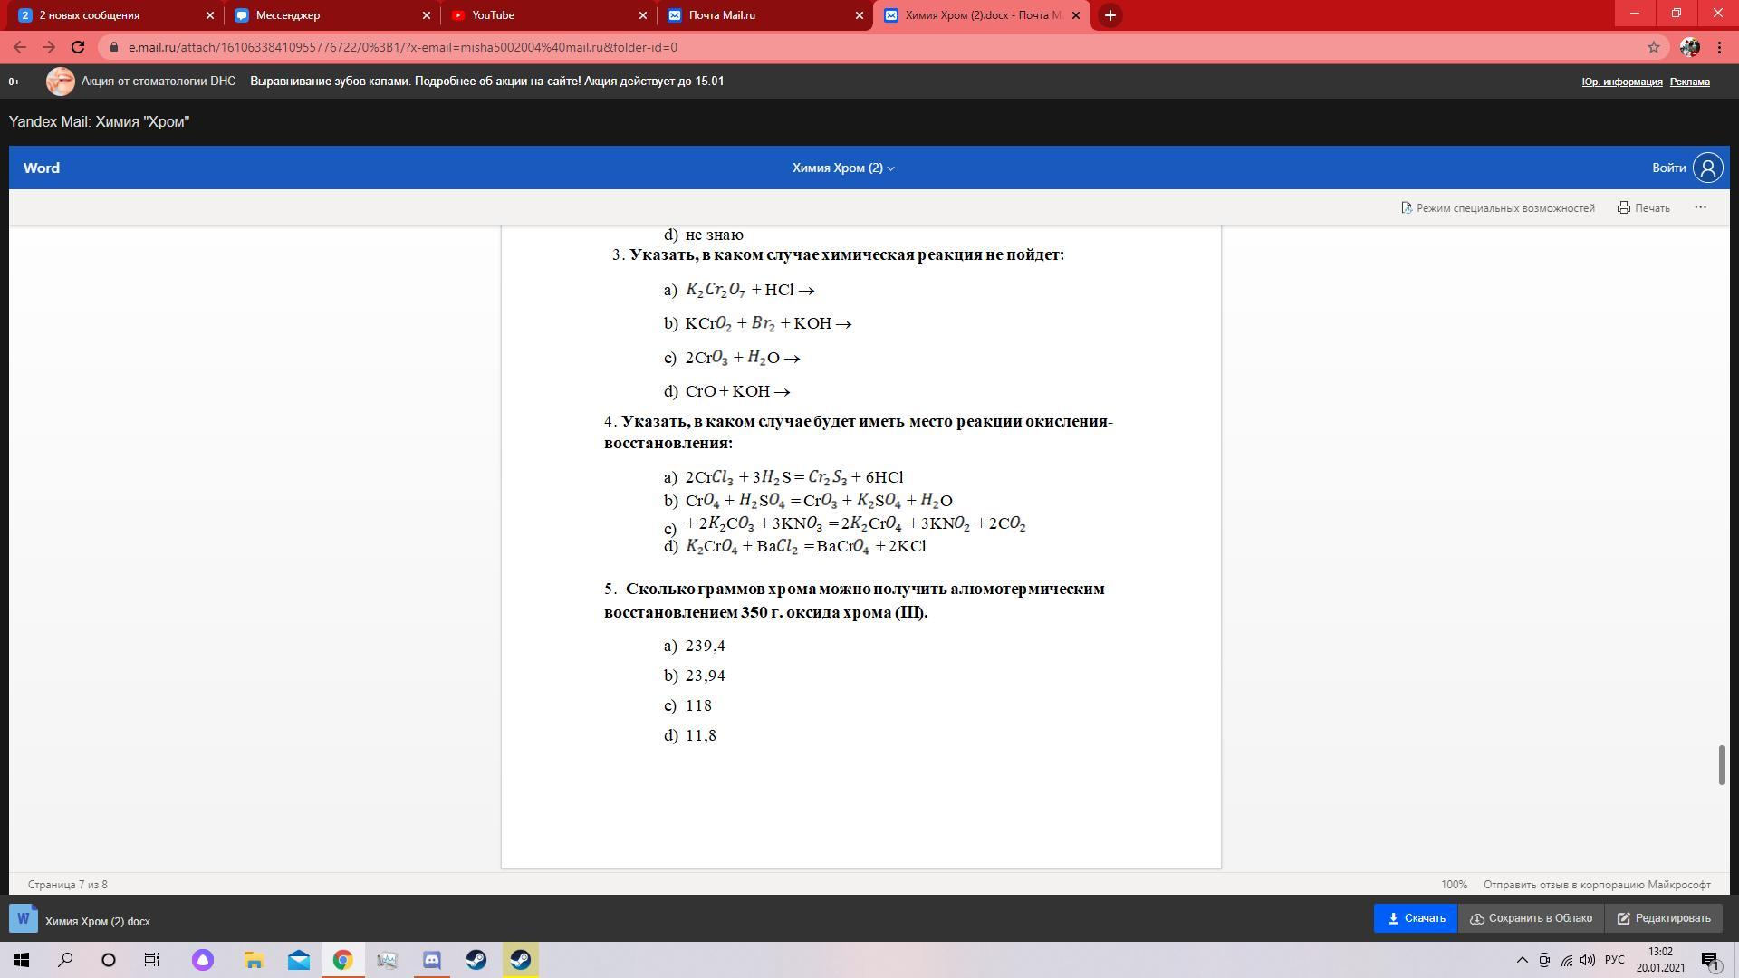Bookmark page with the star icon
1739x978 pixels.
tap(1653, 47)
